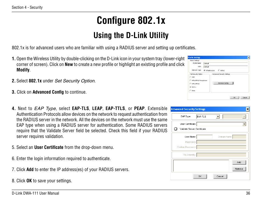Close the Advanced Security Settings dialog
Screen dimensions: 262x202
[248, 109]
